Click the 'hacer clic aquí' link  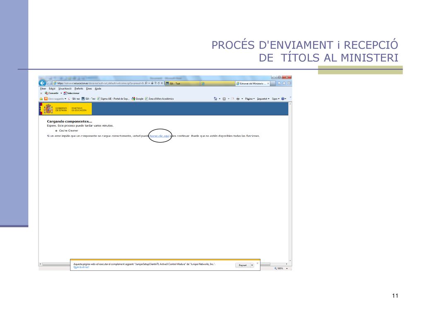coord(160,136)
